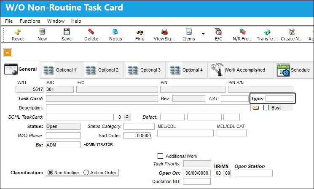The width and height of the screenshot is (314, 189).
Task: Click the orange back arrow button
Action: pos(8,53)
